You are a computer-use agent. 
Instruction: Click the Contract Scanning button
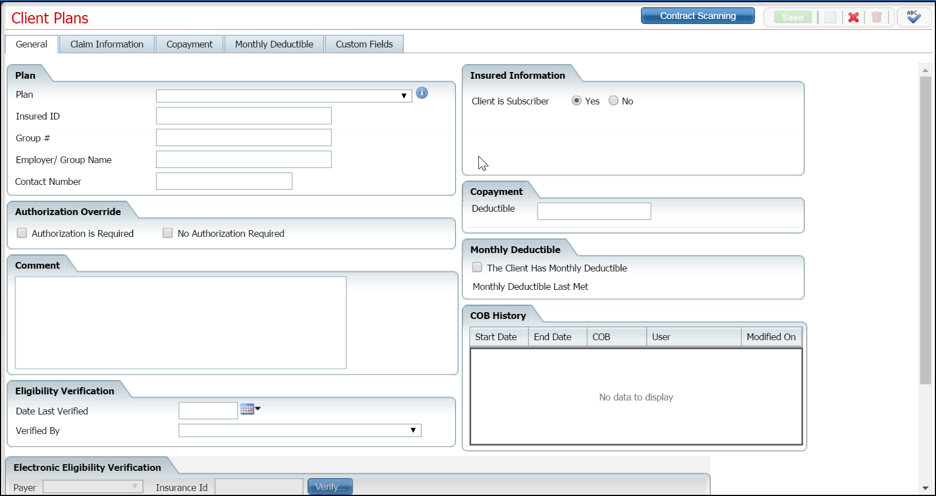(x=697, y=16)
